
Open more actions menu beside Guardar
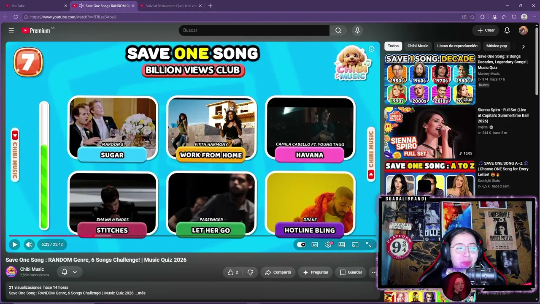click(x=373, y=272)
